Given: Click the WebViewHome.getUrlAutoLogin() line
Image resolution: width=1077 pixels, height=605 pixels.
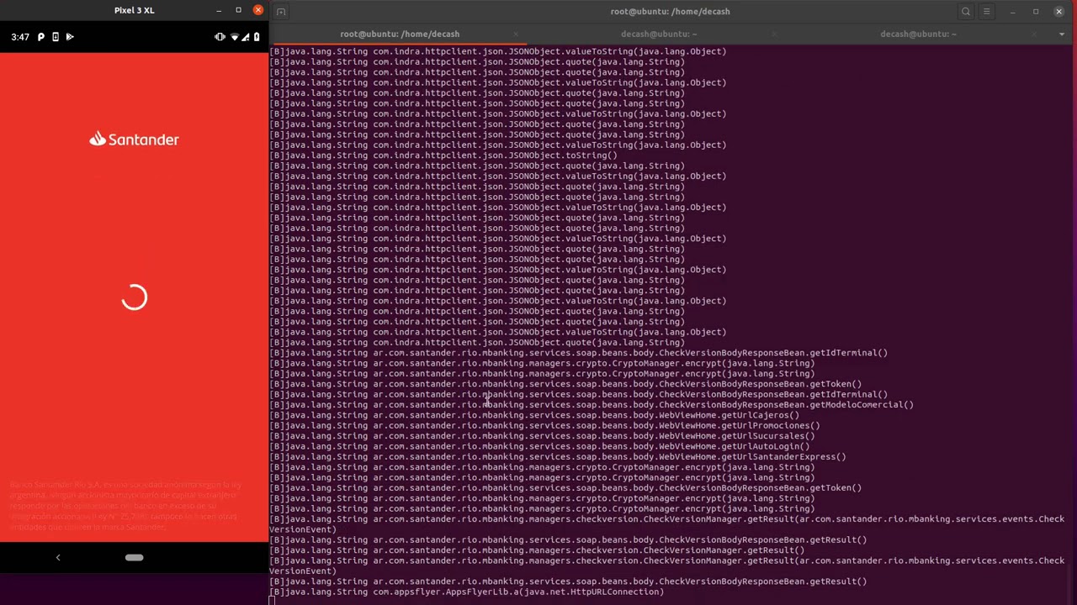Looking at the screenshot, I should [539, 446].
